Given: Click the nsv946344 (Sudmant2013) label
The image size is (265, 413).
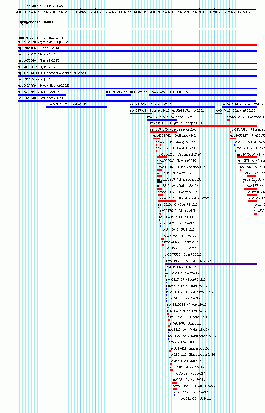Looking at the screenshot, I should 66,104.
